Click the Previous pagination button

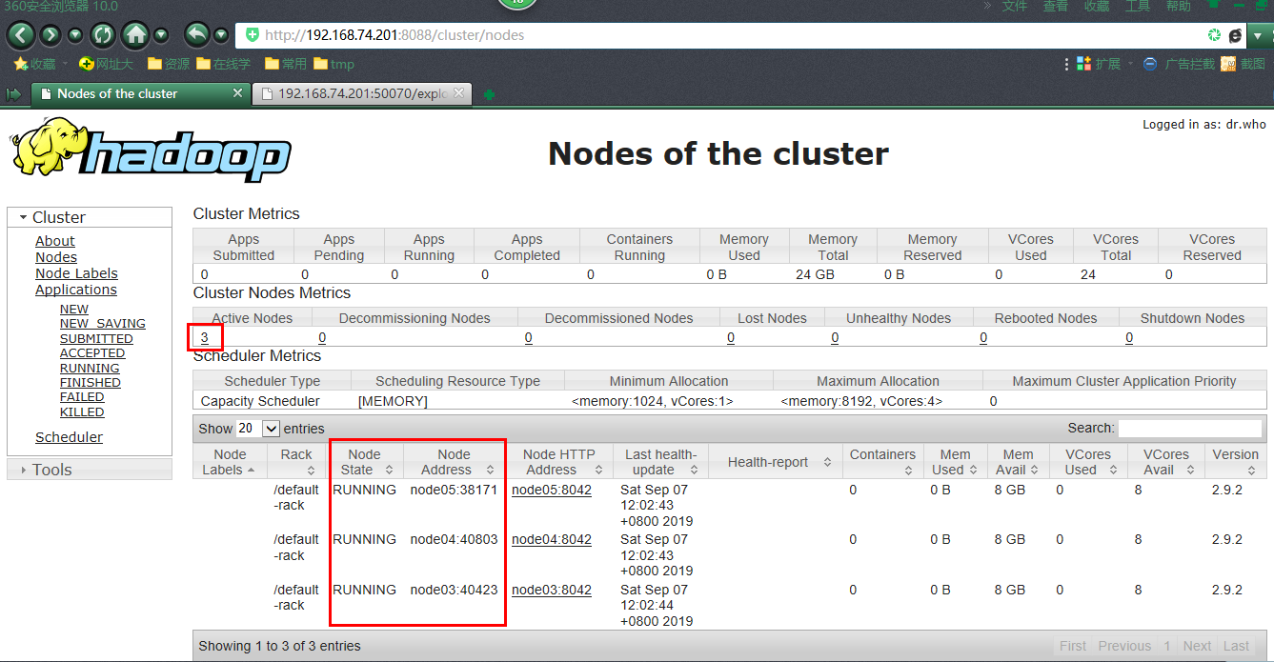coord(1124,646)
